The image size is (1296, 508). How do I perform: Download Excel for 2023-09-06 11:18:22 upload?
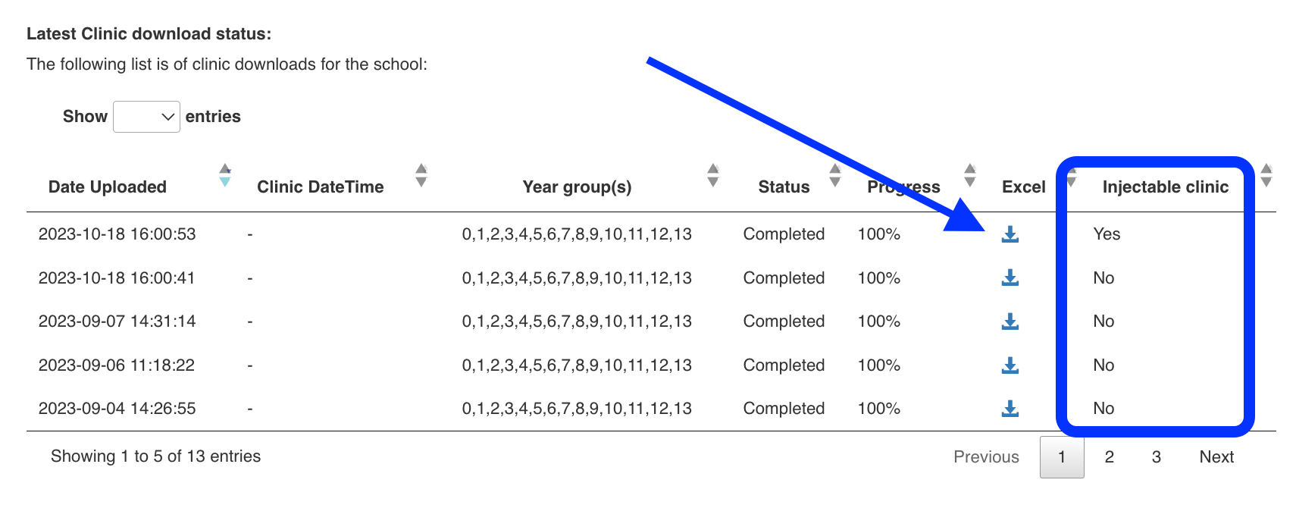tap(1010, 365)
